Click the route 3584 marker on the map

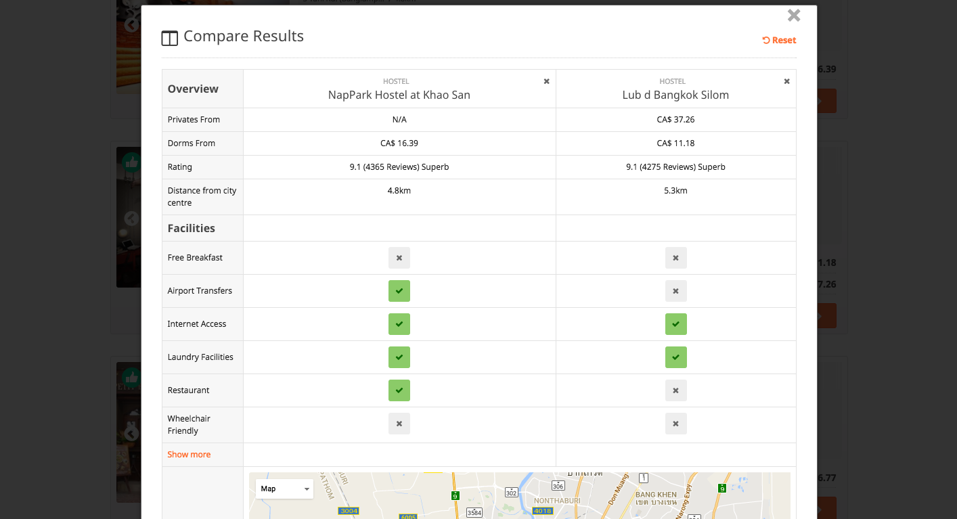[474, 513]
